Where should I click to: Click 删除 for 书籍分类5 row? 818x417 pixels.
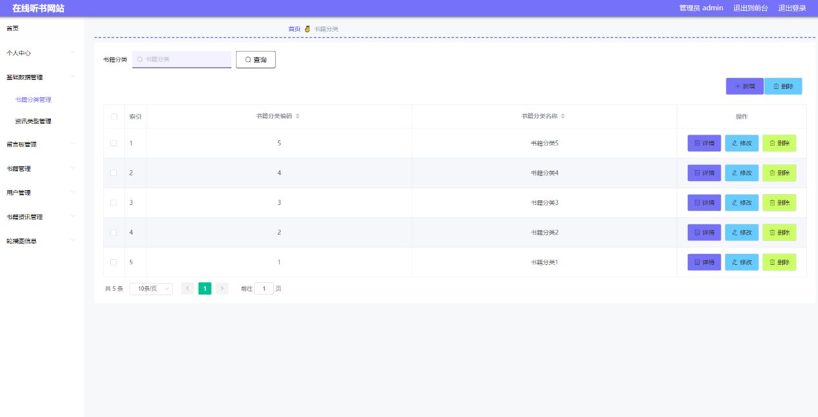[x=779, y=143]
